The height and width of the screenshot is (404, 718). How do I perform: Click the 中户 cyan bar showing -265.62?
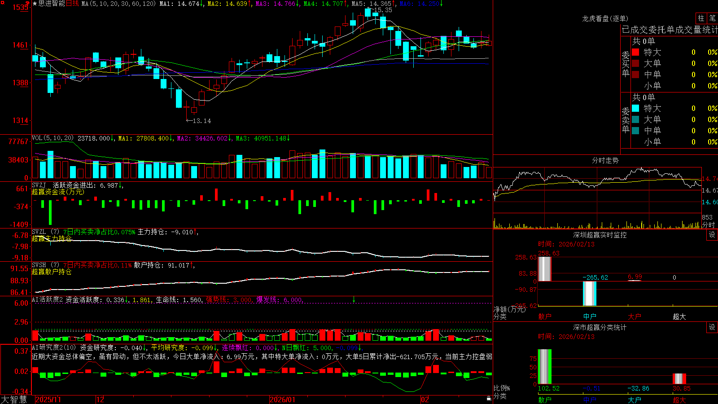(589, 294)
